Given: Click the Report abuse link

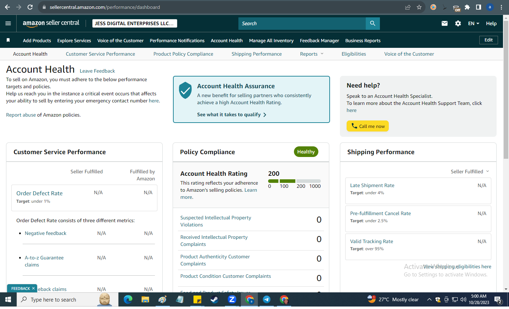Looking at the screenshot, I should pos(21,115).
